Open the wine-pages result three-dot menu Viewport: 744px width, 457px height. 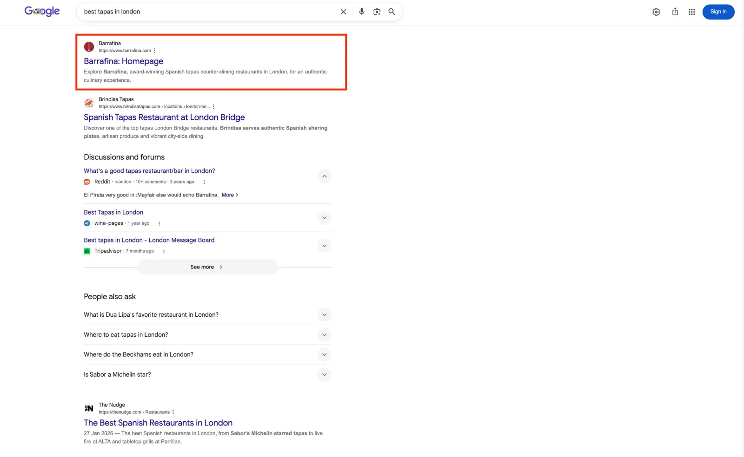(159, 223)
